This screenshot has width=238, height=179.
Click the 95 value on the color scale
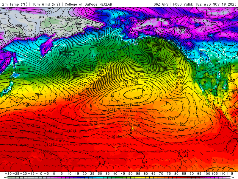pos(199,174)
